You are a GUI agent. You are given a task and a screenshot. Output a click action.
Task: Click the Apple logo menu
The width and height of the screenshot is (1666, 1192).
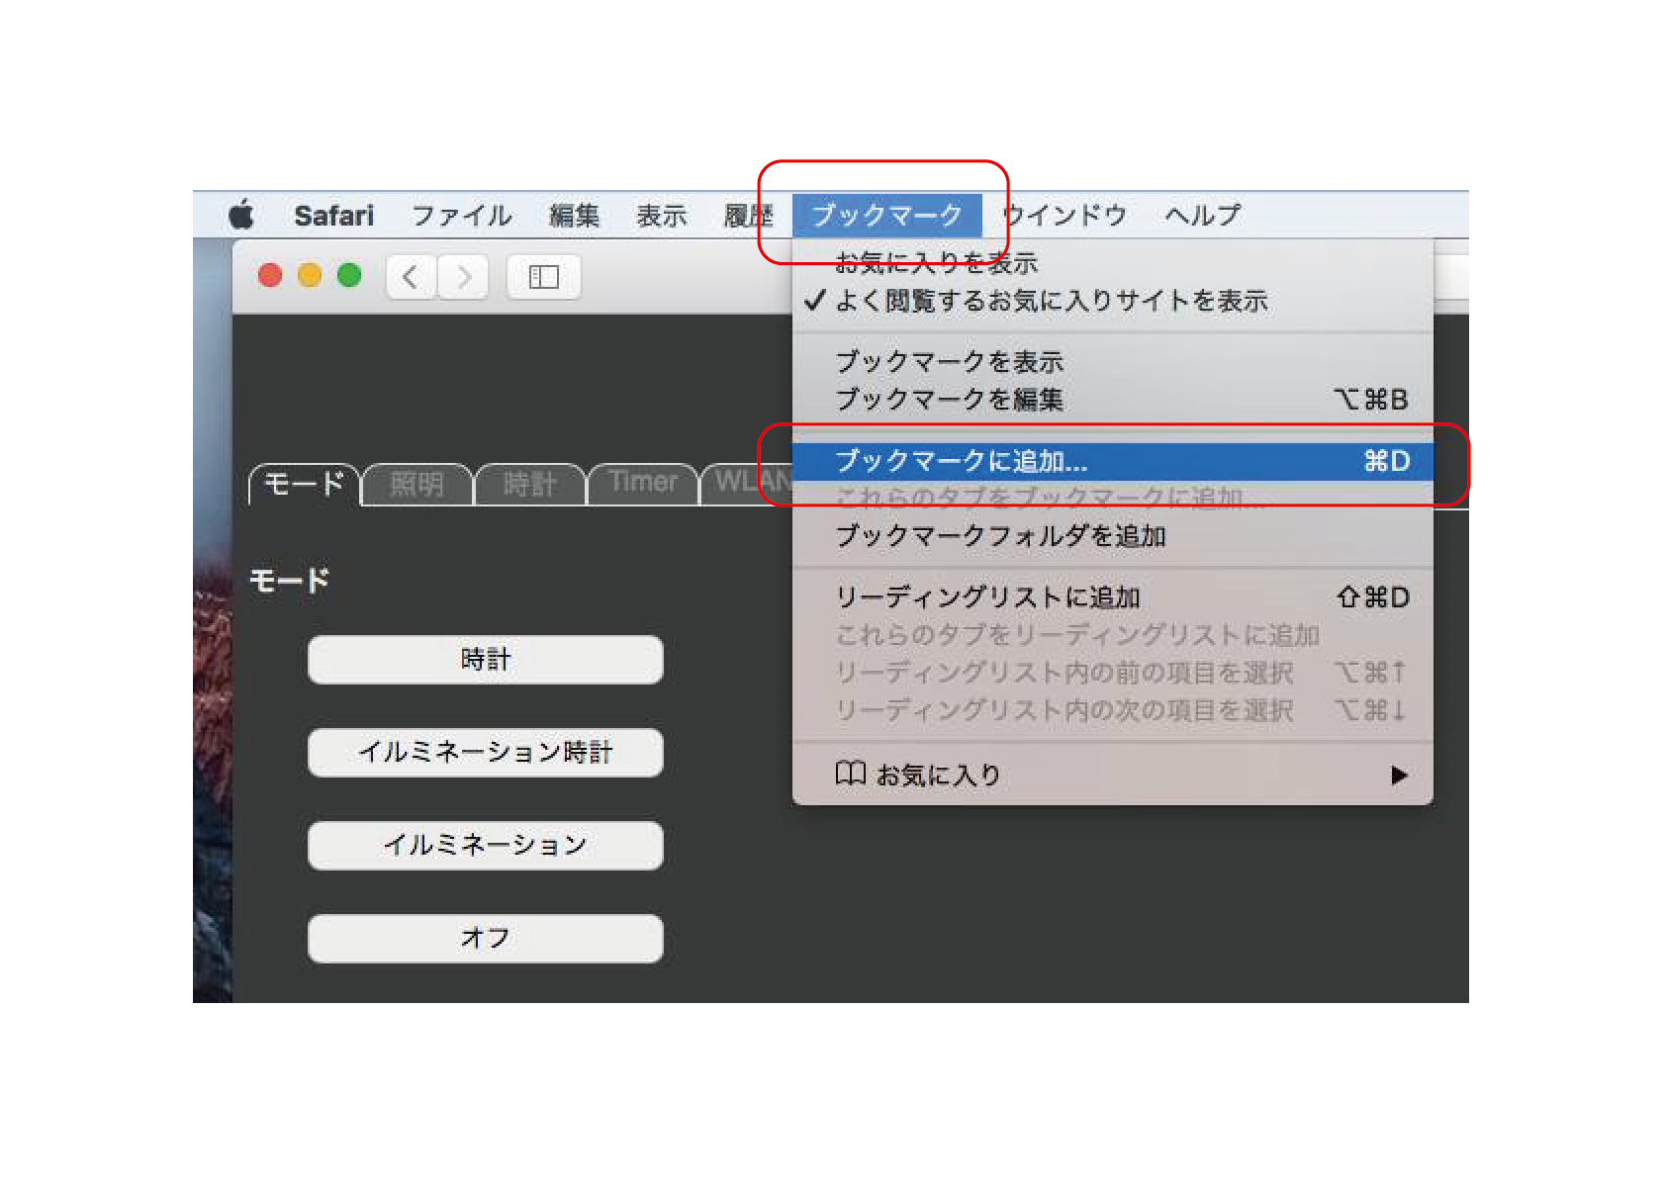point(241,215)
